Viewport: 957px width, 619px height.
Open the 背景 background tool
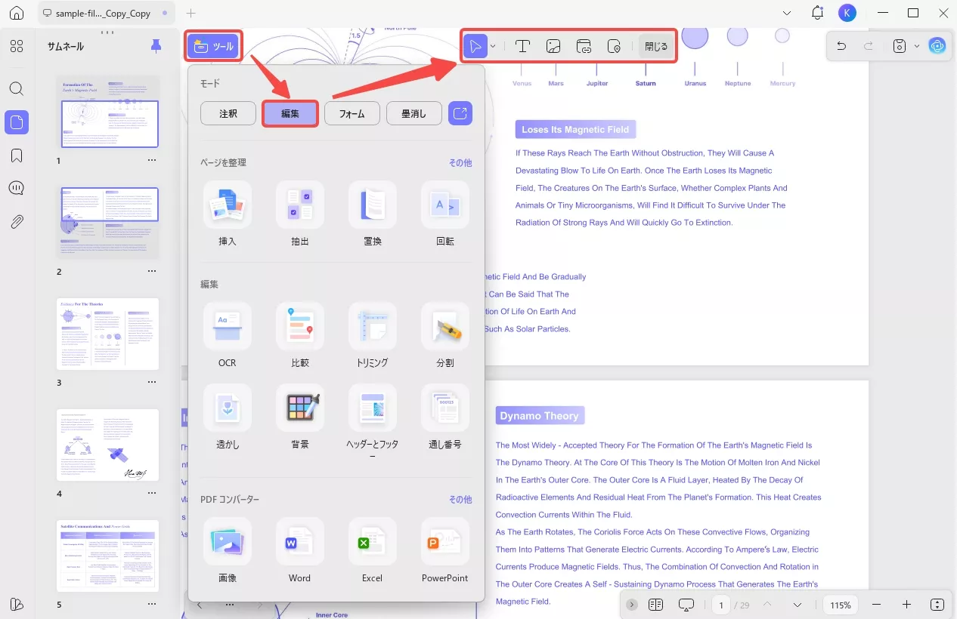(300, 418)
